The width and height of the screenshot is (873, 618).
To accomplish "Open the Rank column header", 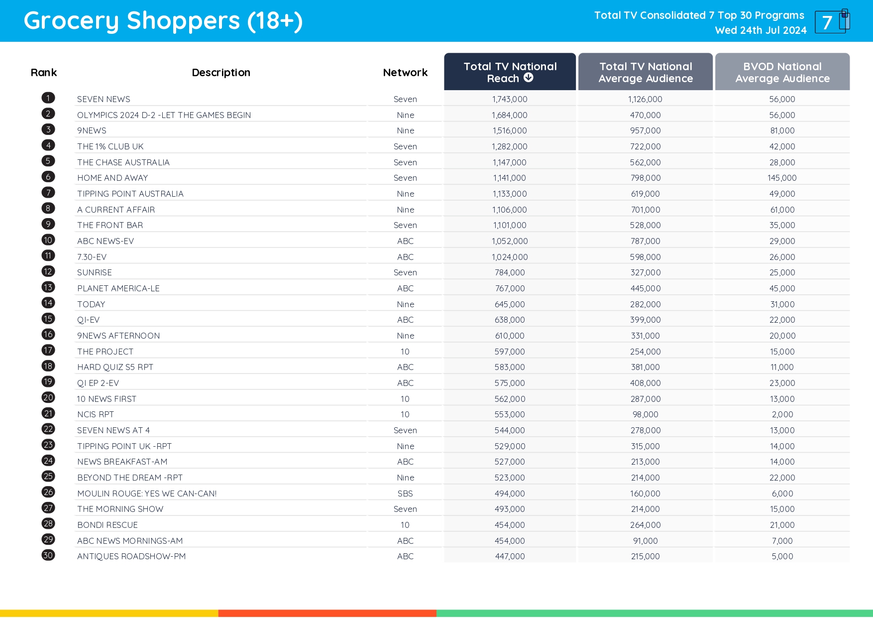I will click(x=44, y=72).
